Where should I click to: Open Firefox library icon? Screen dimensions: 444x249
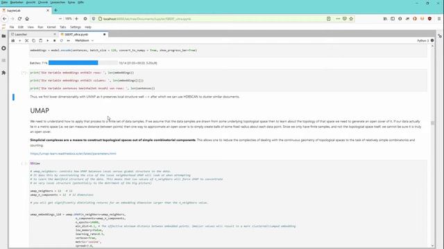tap(385, 19)
